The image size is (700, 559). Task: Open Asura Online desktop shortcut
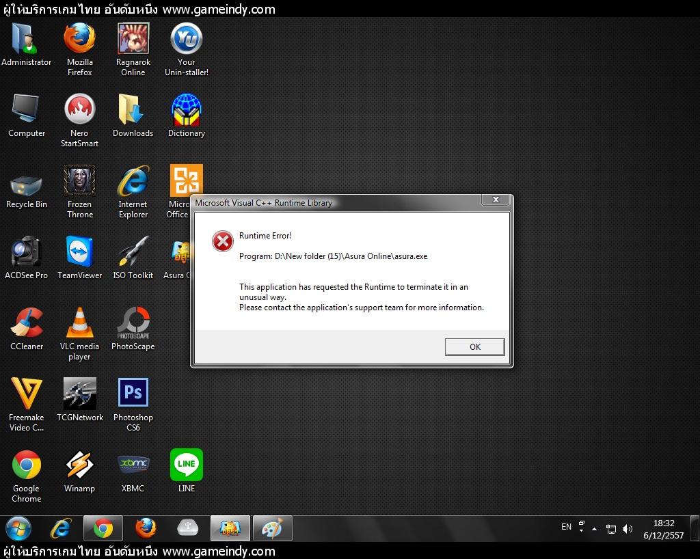[x=178, y=258]
